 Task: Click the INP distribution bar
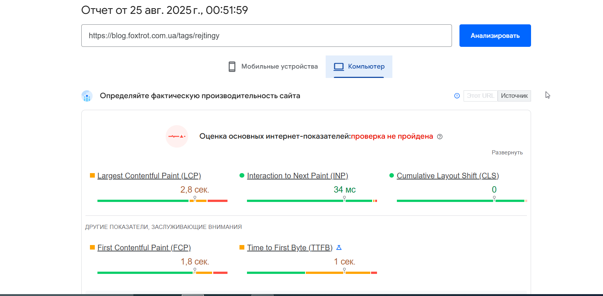point(312,201)
